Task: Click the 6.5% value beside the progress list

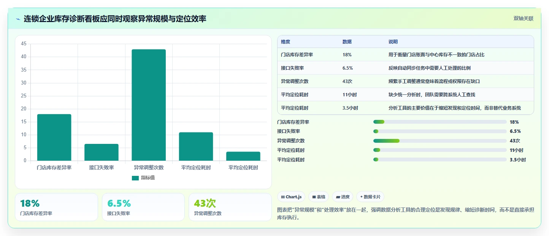Action: [x=515, y=131]
